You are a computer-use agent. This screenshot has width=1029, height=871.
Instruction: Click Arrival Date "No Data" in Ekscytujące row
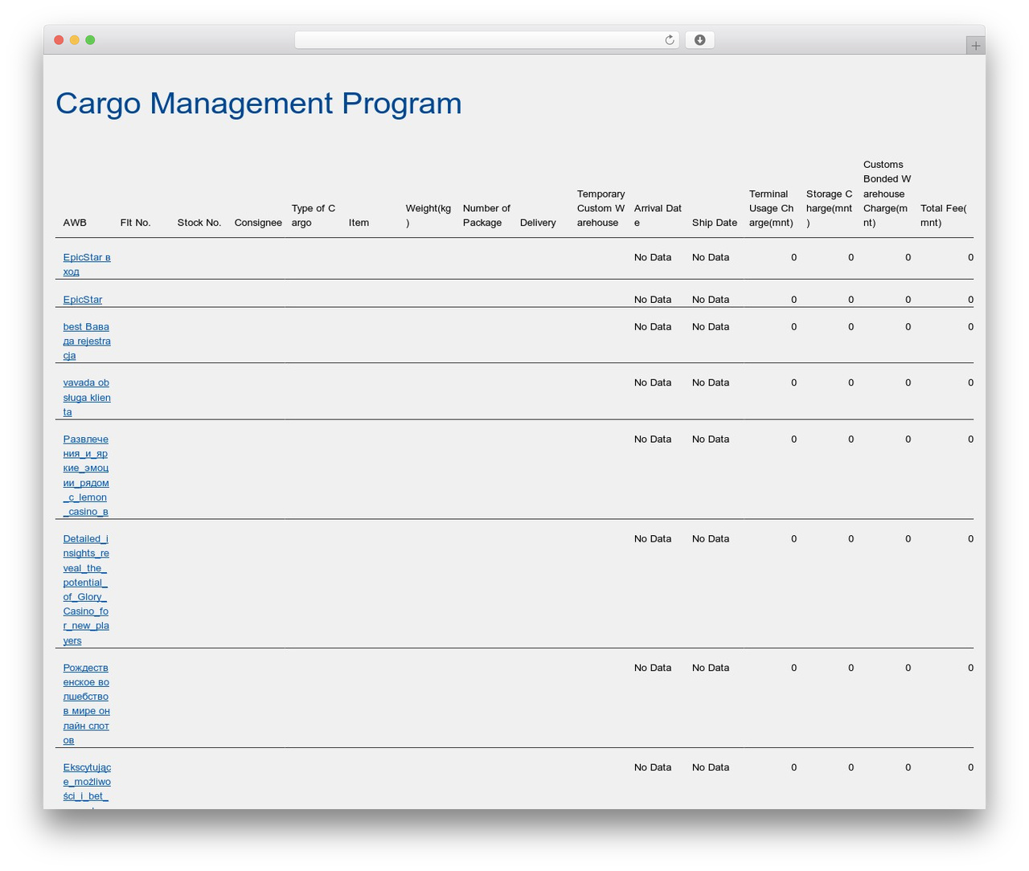[653, 767]
